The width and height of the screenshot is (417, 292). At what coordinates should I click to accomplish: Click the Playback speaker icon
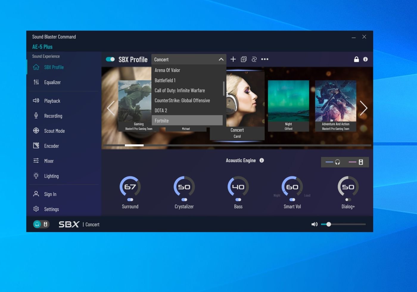click(36, 101)
